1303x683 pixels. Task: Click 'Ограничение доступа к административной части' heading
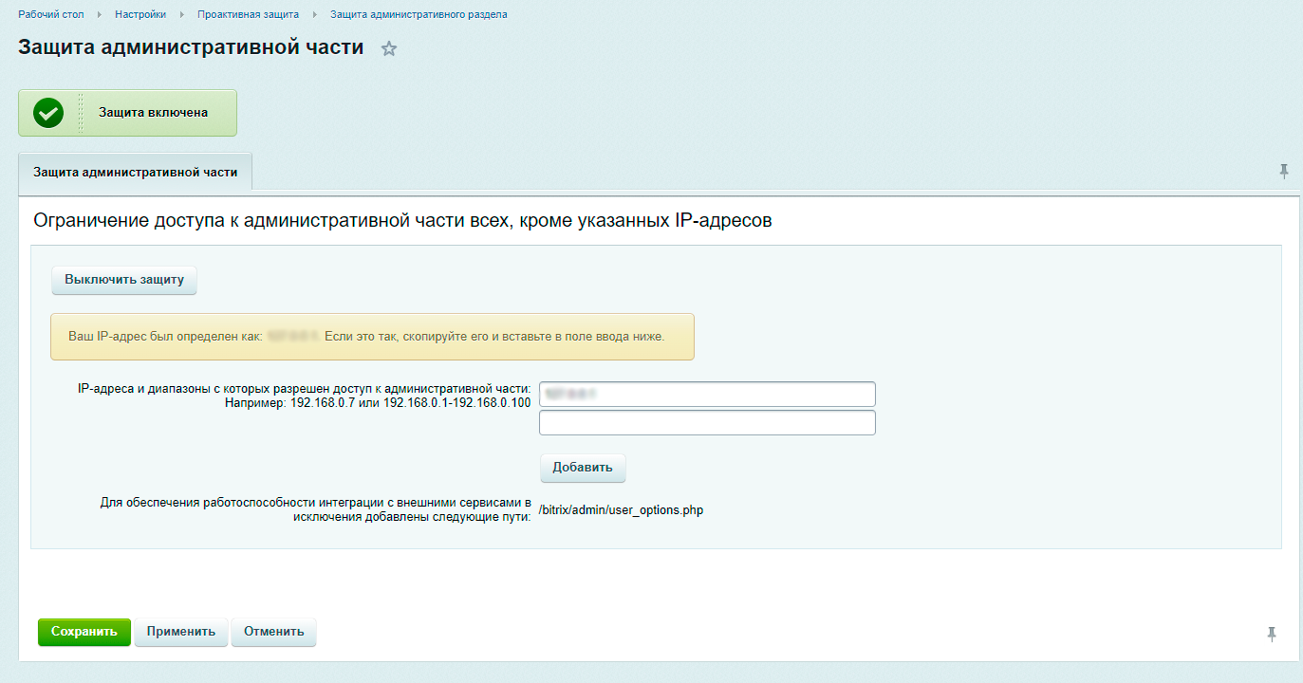coord(402,221)
